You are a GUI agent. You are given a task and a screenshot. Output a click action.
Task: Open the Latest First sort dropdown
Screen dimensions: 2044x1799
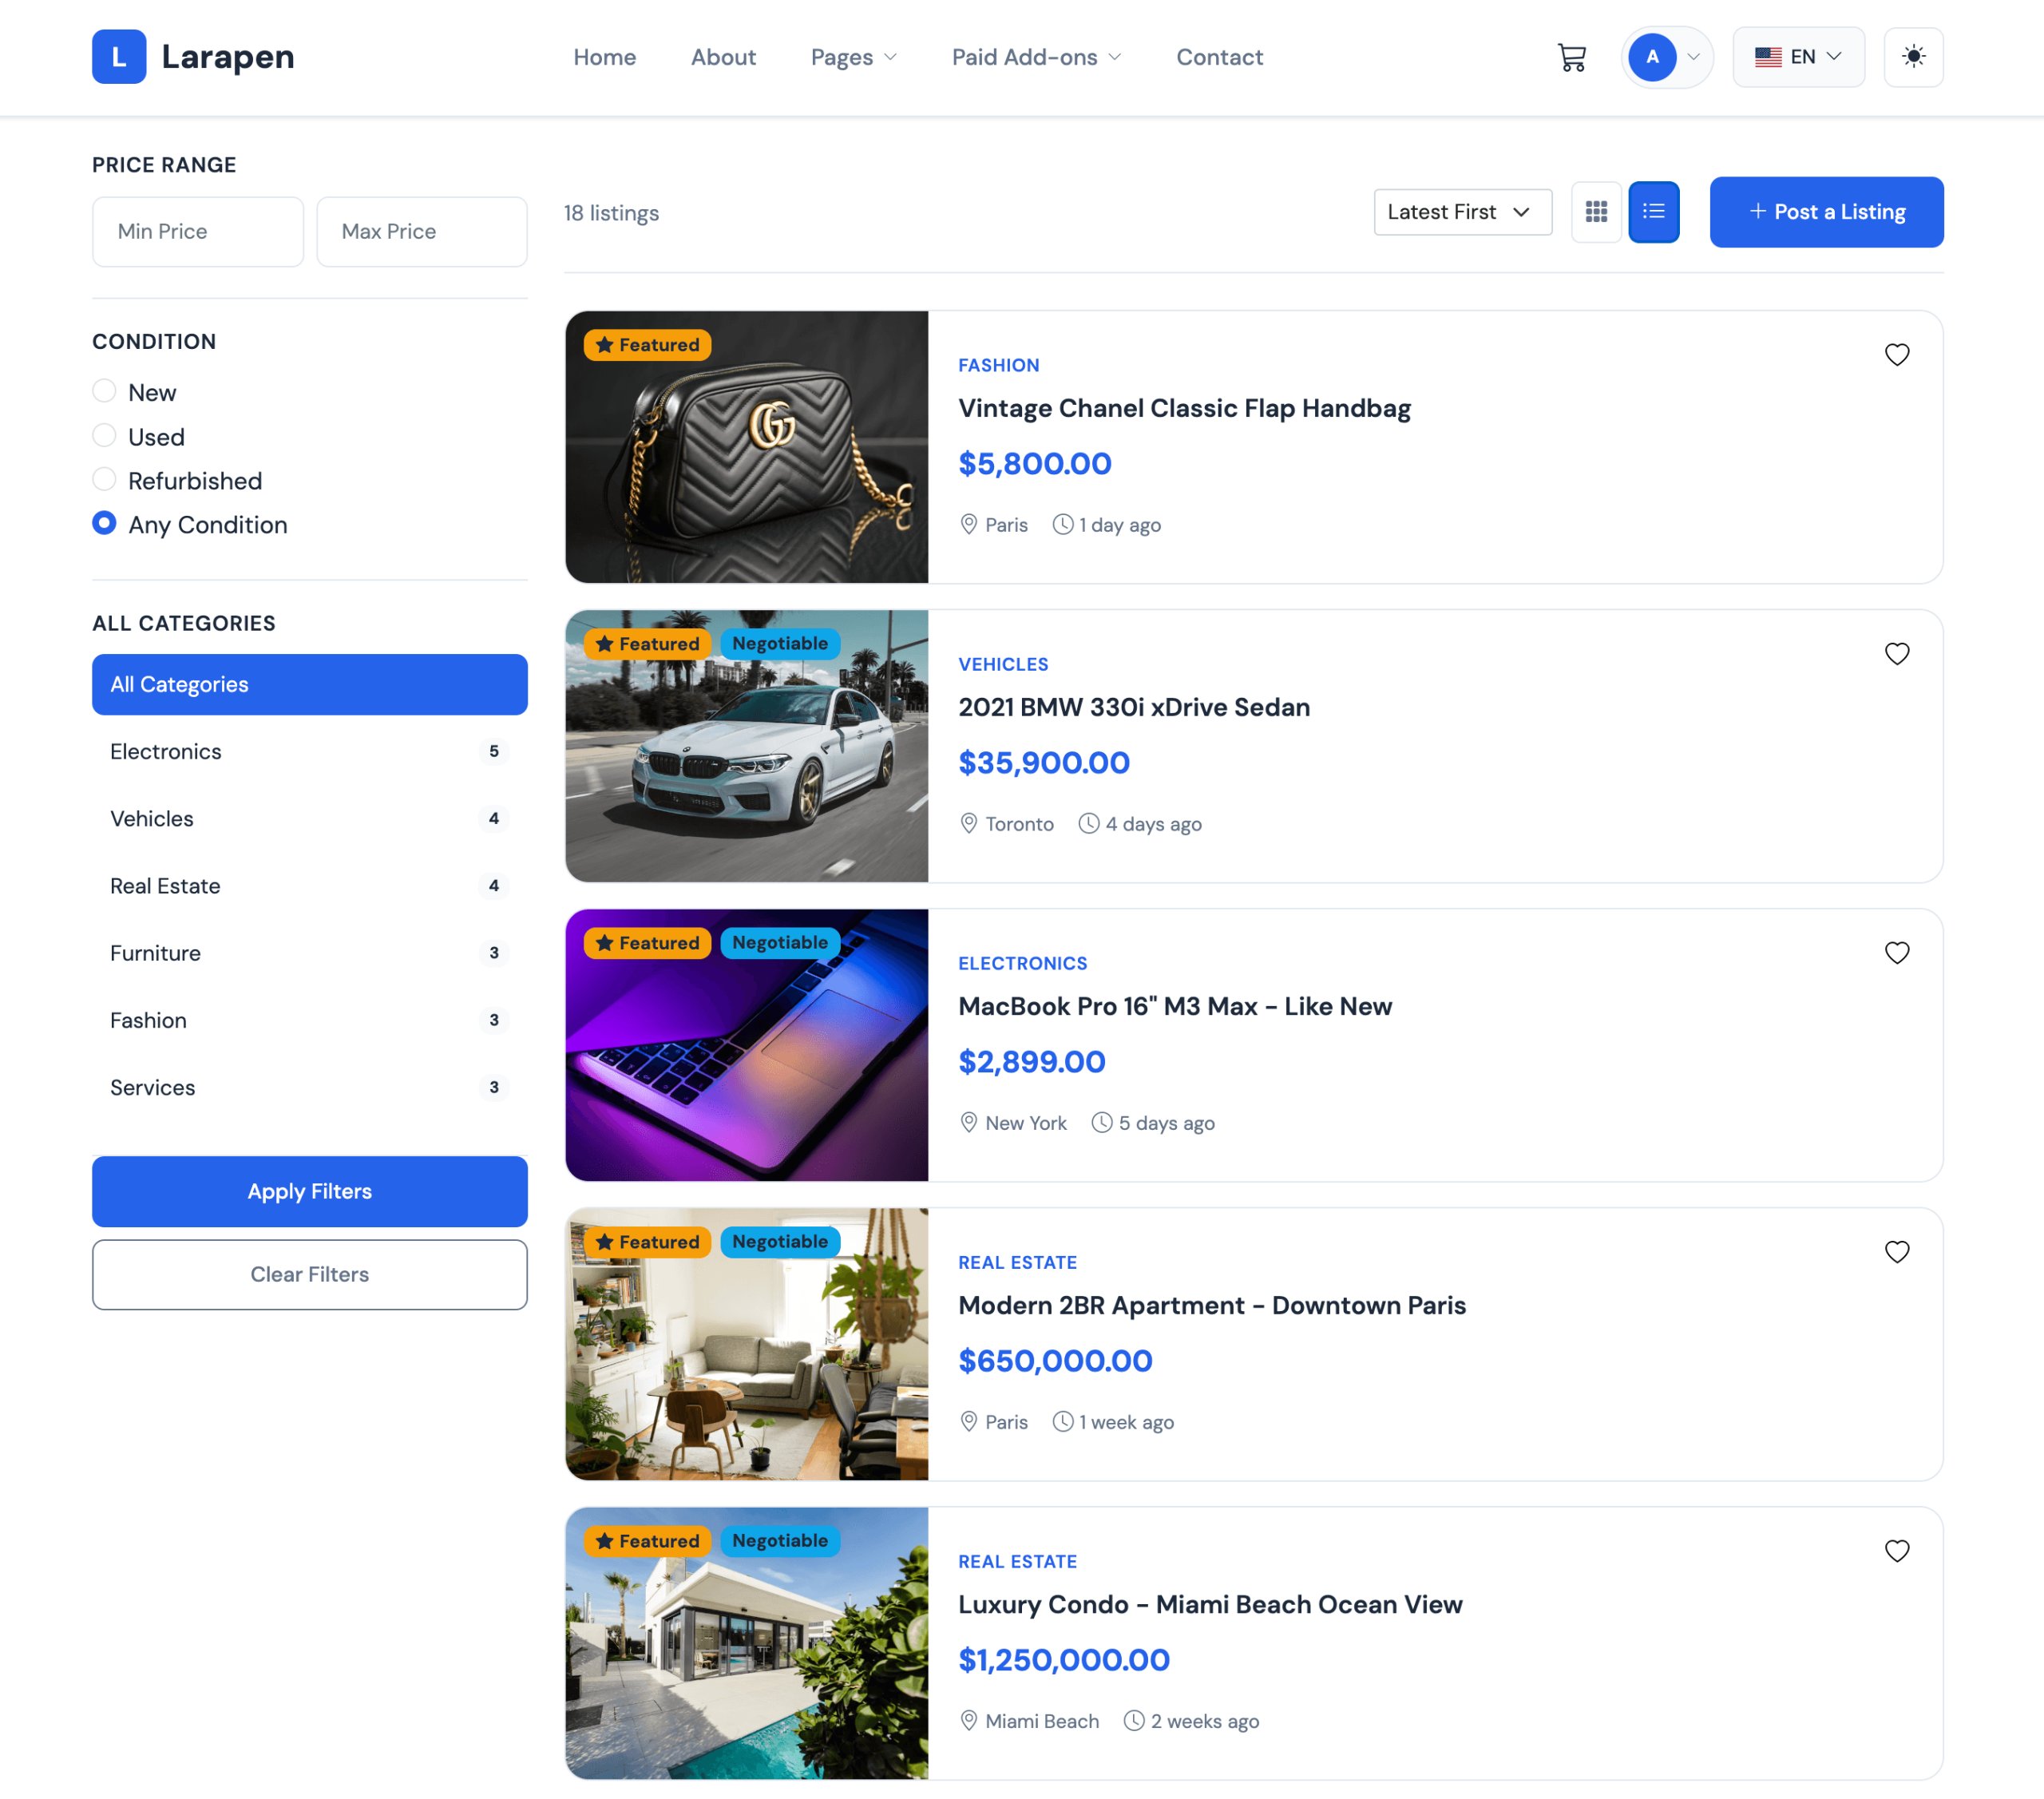click(x=1462, y=212)
